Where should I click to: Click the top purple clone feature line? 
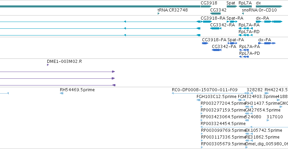[57, 72]
